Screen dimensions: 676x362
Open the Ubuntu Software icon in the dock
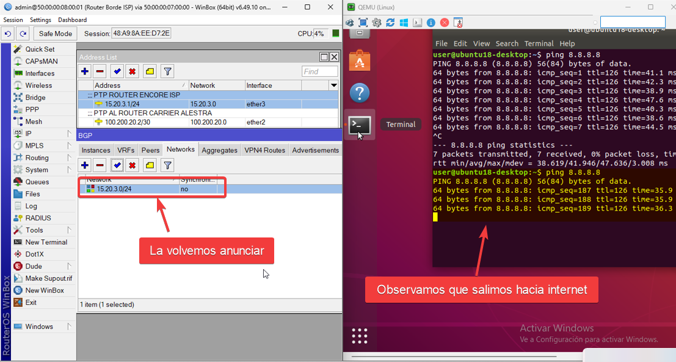tap(360, 61)
